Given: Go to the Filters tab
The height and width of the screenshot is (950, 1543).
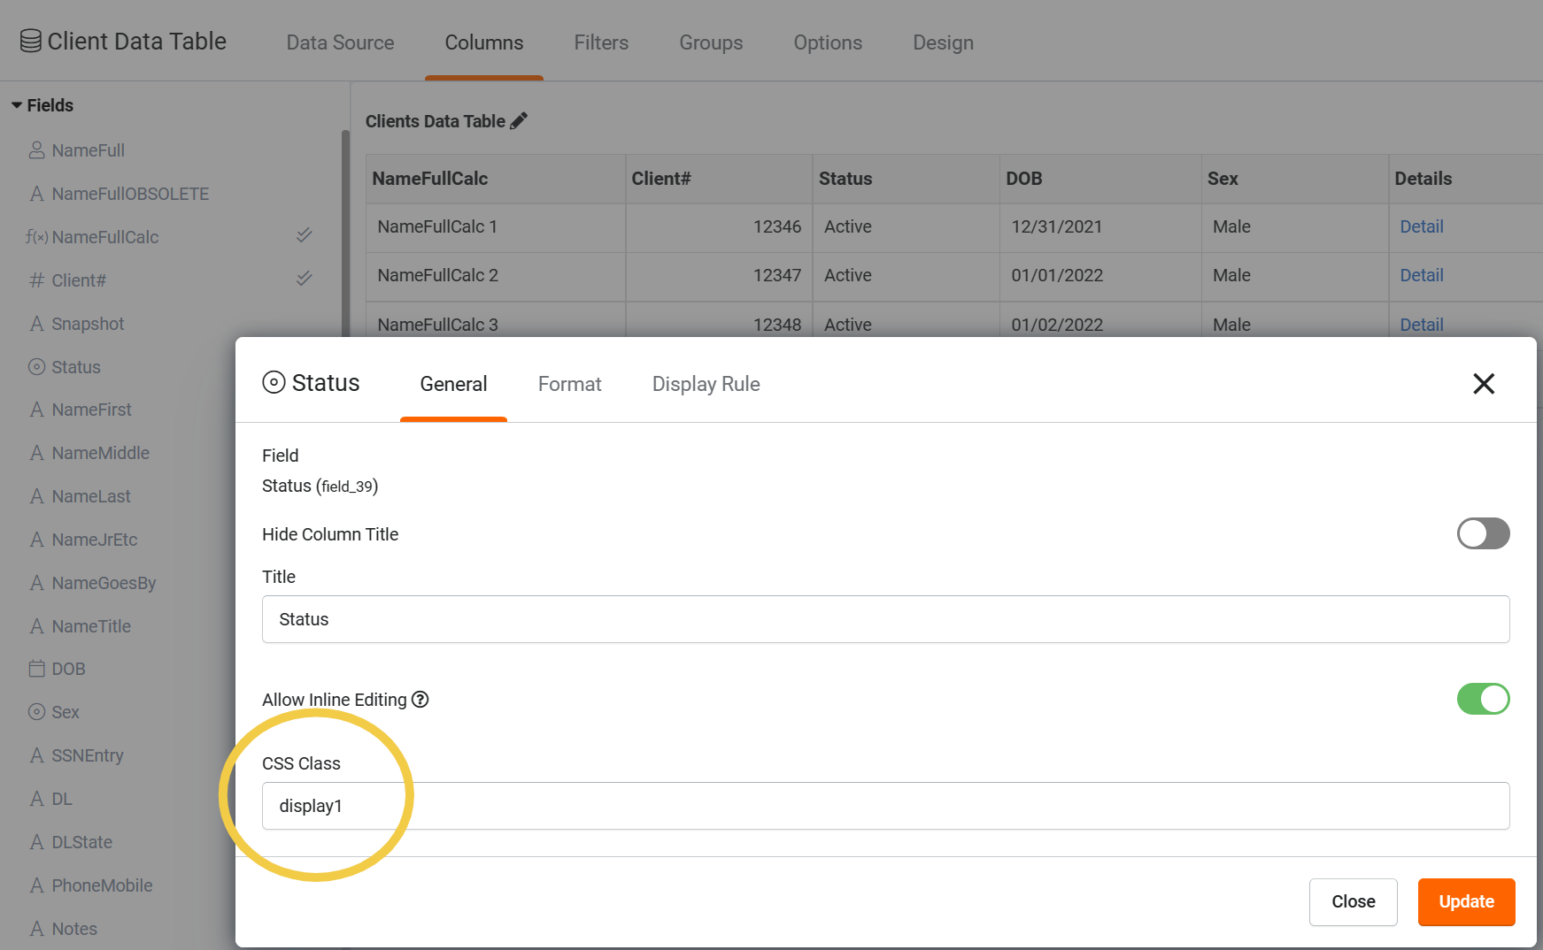Looking at the screenshot, I should click(x=601, y=42).
